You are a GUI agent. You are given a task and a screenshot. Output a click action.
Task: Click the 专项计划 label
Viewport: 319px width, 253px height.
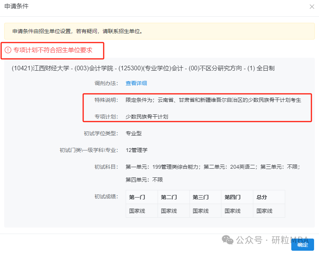point(106,117)
